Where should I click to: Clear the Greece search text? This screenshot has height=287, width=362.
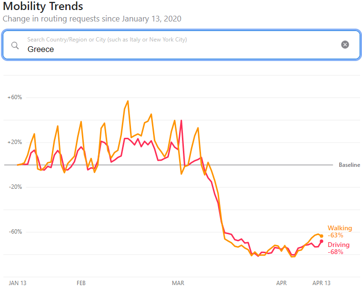[345, 45]
